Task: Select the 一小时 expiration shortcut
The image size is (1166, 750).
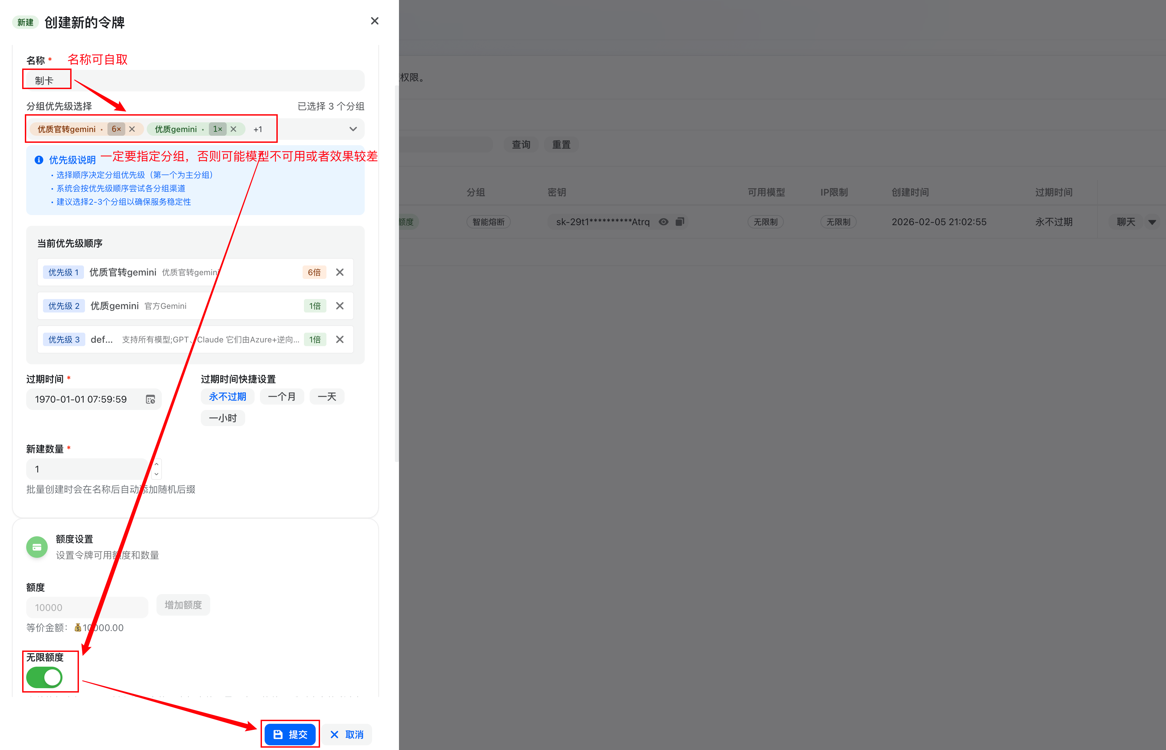Action: point(222,418)
